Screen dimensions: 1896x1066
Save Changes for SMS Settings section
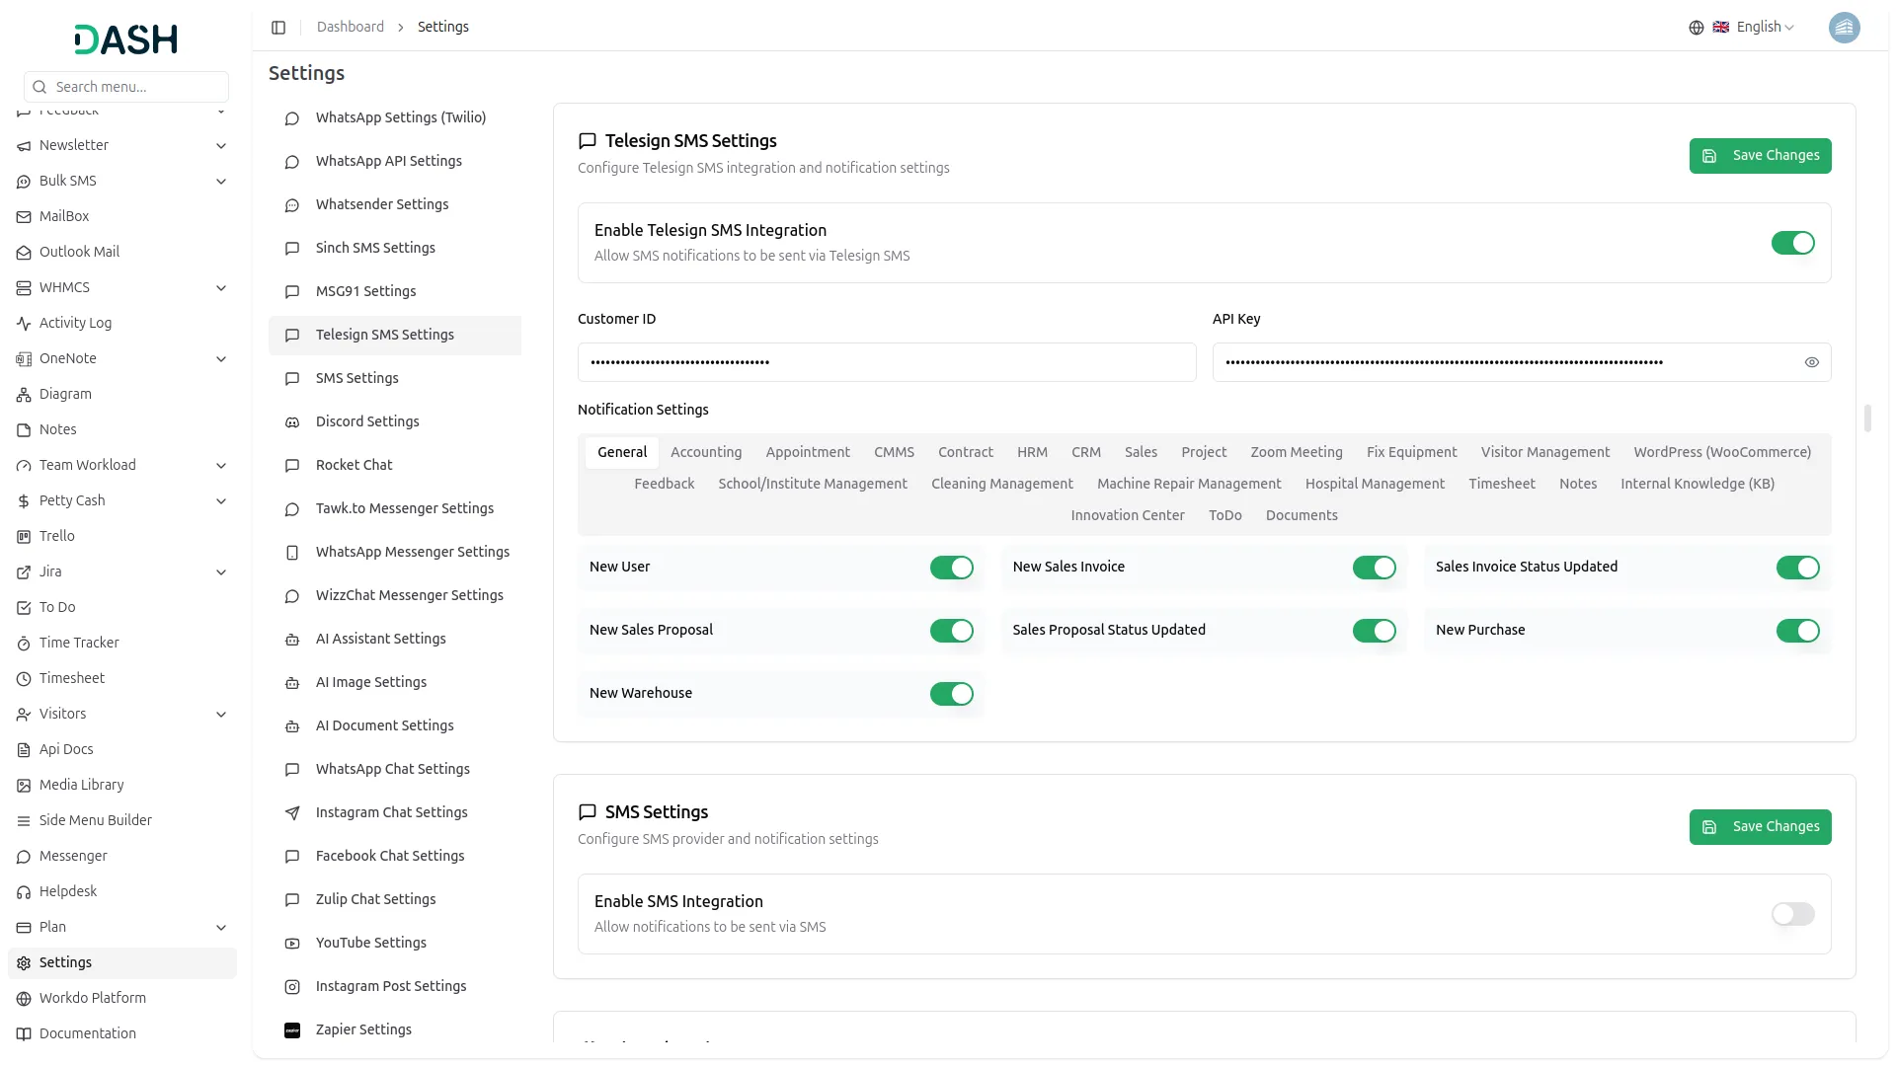1760,827
